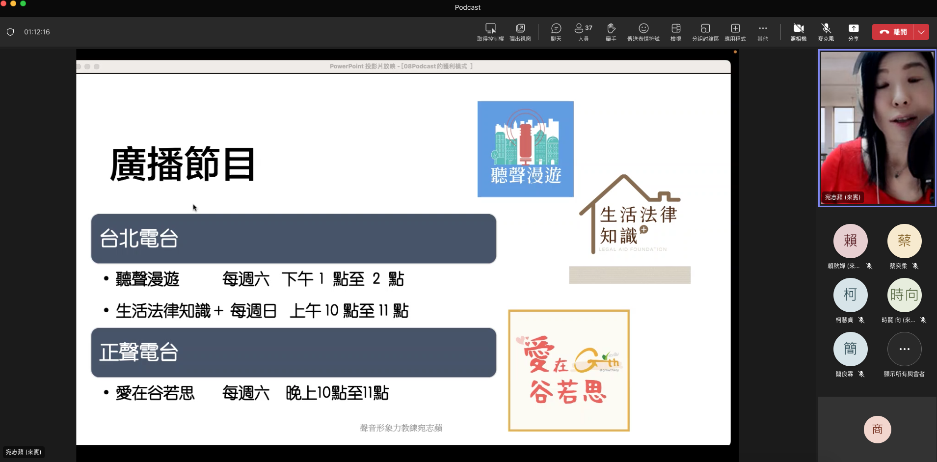Click footer text 聲音形象力教練宛志蘋

(x=401, y=428)
